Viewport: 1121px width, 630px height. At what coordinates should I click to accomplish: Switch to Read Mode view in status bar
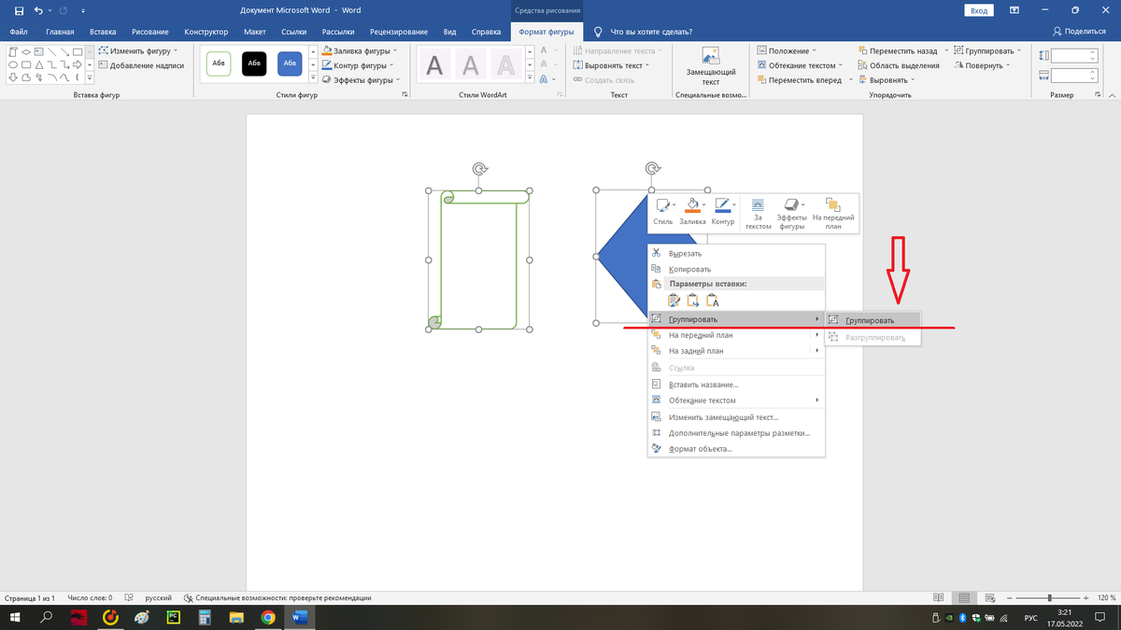(938, 597)
